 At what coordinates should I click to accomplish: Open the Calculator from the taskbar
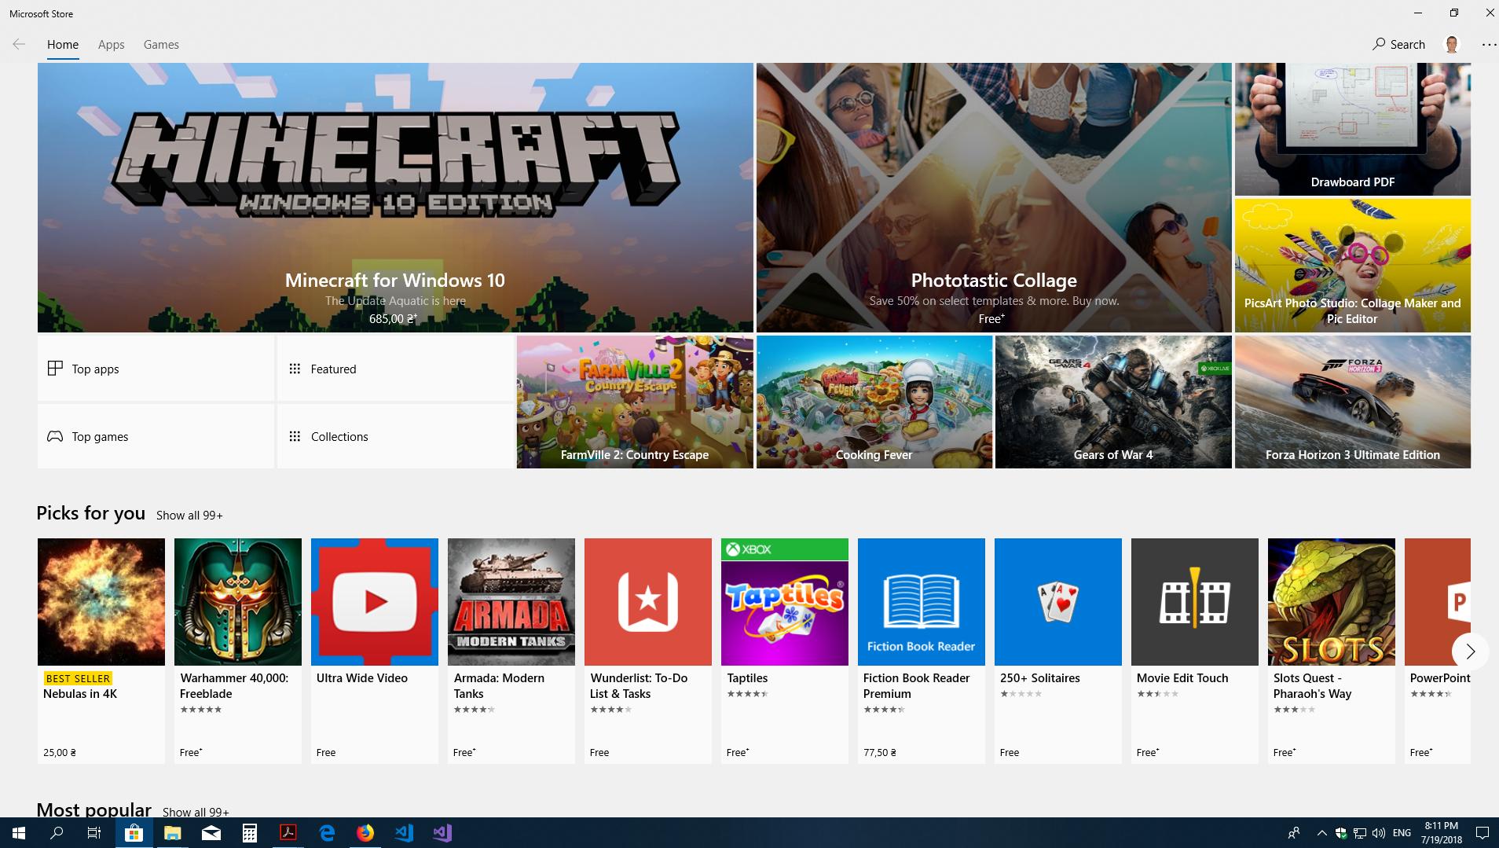pyautogui.click(x=250, y=833)
